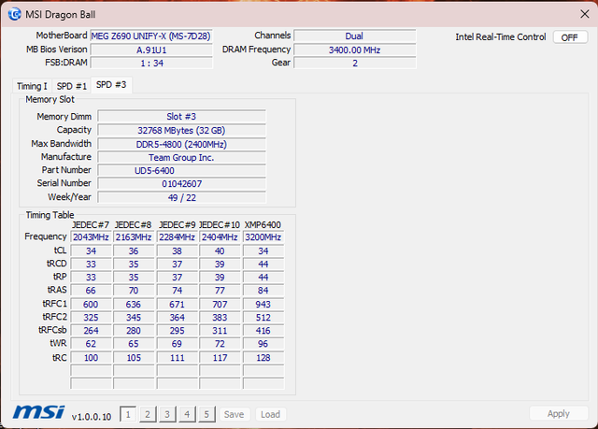
Task: Click the XMP6400 tRAS cell 84
Action: [263, 291]
